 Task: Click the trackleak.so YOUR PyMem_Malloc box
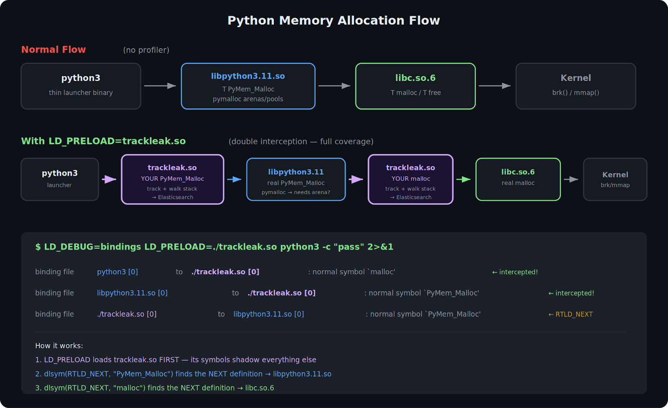coord(172,180)
